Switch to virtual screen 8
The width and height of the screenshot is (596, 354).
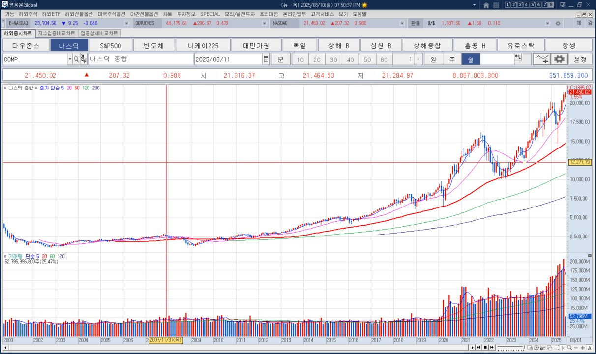[x=551, y=5]
